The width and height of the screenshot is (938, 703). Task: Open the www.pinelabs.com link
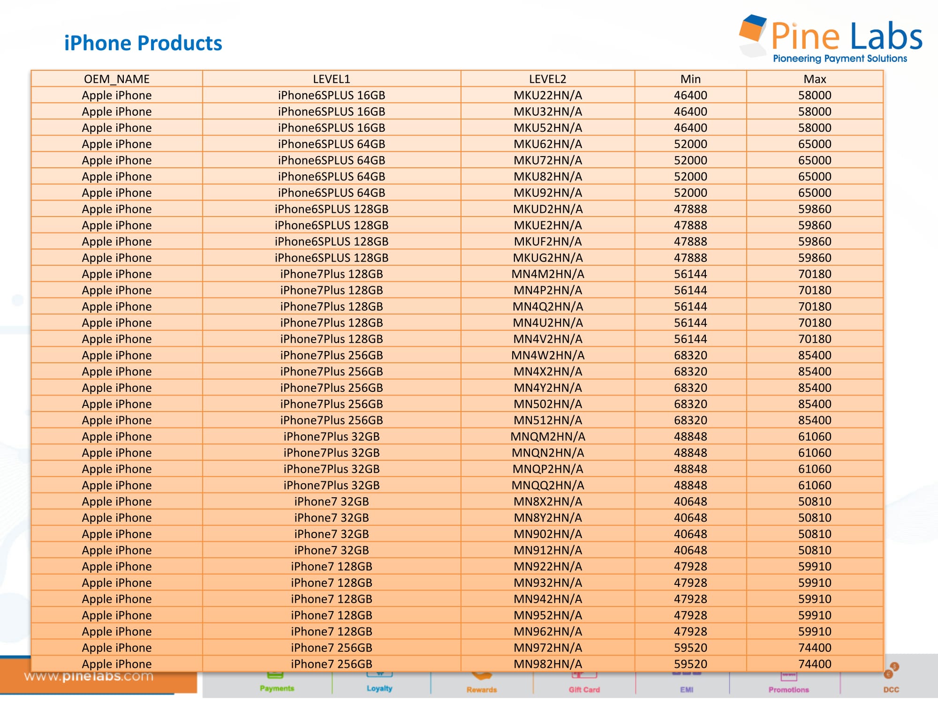coord(89,676)
